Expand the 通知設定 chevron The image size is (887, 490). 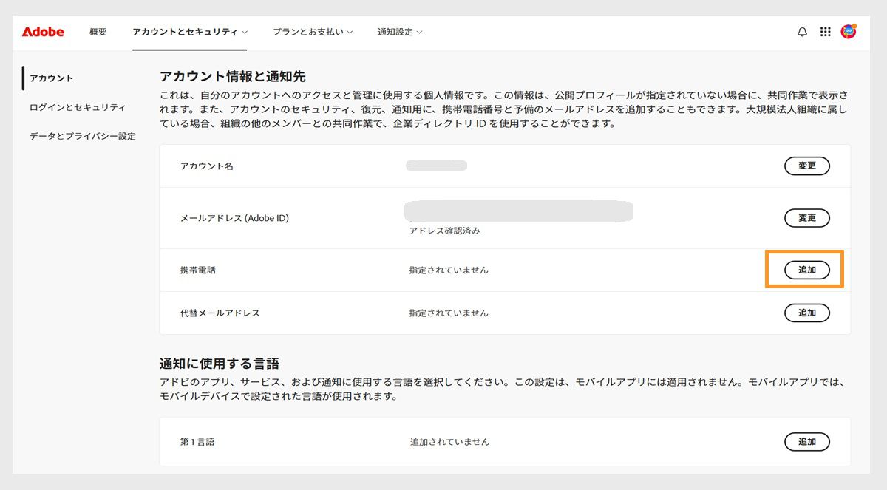coord(420,33)
